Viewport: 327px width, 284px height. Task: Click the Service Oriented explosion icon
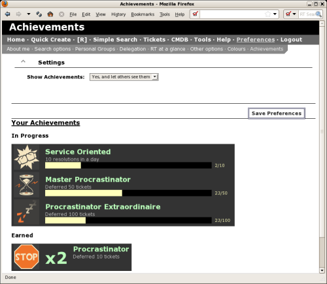point(27,157)
